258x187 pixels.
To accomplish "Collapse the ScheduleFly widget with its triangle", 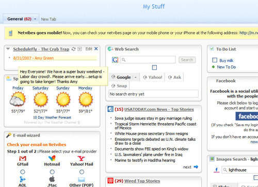I will click(8, 49).
